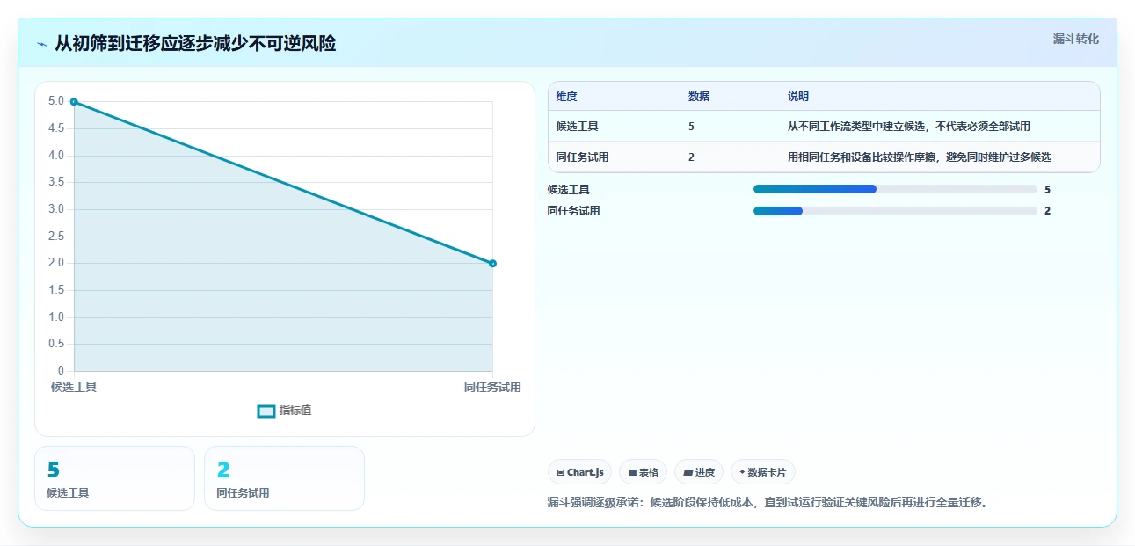
Task: Click the icon inside the 表格 chip
Action: pos(632,473)
